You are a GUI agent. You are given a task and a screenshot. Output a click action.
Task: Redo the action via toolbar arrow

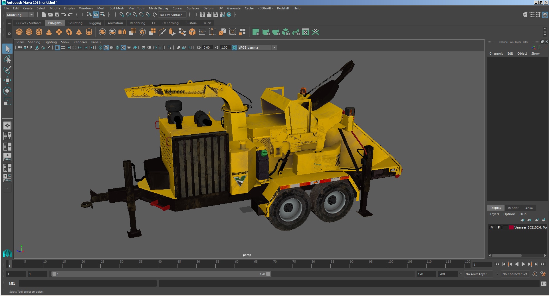[x=70, y=15]
